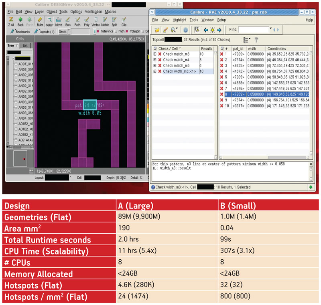Select result row 3 with pat_id <6735>

264,65
